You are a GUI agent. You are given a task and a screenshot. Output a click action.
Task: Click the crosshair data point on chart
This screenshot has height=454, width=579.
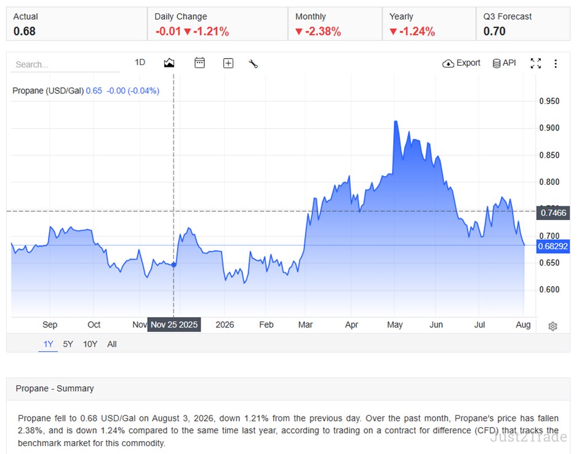(174, 265)
